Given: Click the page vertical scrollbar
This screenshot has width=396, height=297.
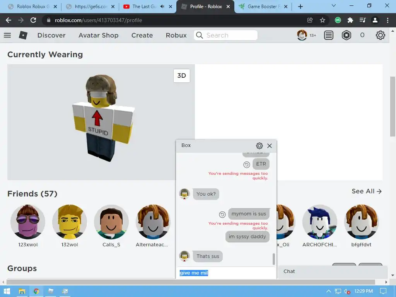Looking at the screenshot, I should coord(393,106).
